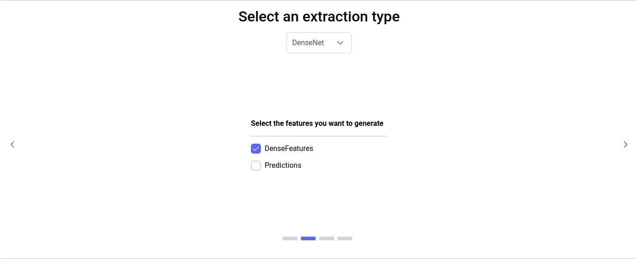Expand the DenseNet combo box
This screenshot has height=259, width=638.
click(319, 43)
